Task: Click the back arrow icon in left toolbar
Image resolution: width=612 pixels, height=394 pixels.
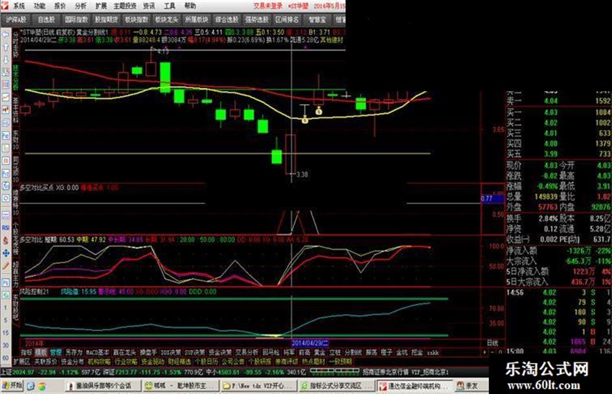Action: point(5,34)
